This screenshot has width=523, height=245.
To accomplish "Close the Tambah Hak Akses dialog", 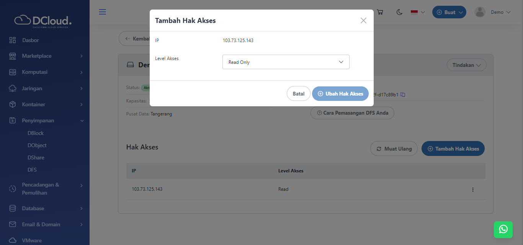I will click(x=363, y=21).
